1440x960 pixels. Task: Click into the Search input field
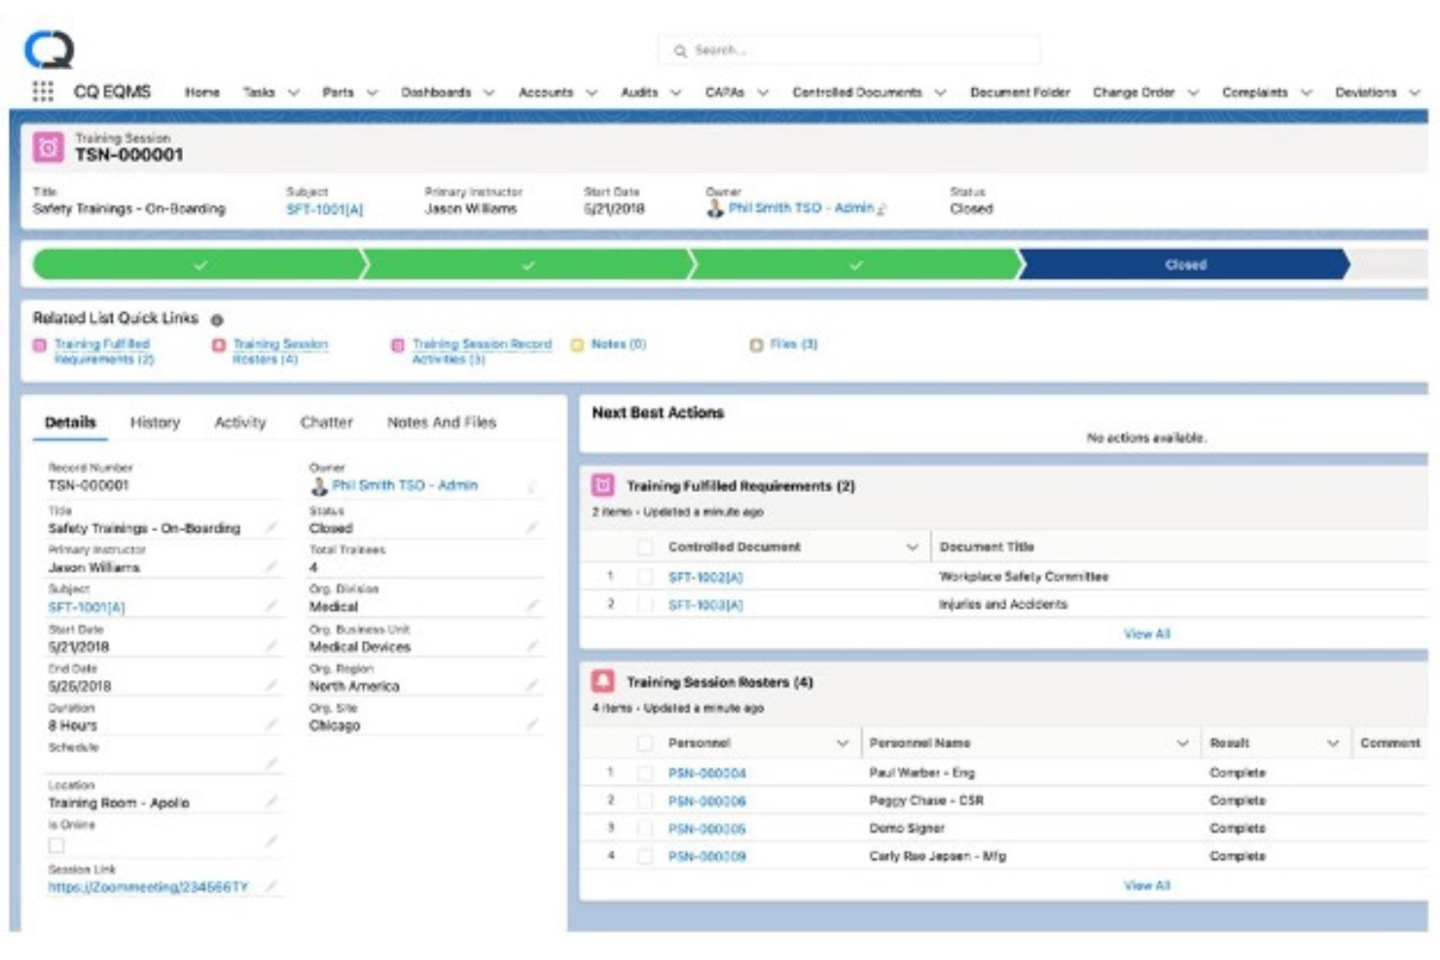pyautogui.click(x=848, y=51)
